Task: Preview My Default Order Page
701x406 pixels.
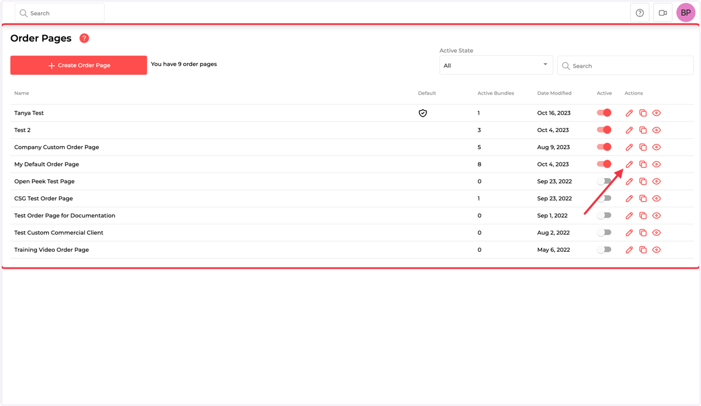Action: point(657,164)
